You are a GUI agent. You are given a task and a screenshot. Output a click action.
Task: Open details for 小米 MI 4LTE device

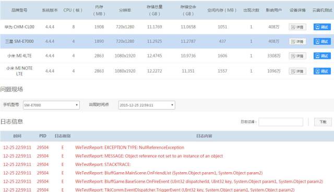[x=297, y=56]
